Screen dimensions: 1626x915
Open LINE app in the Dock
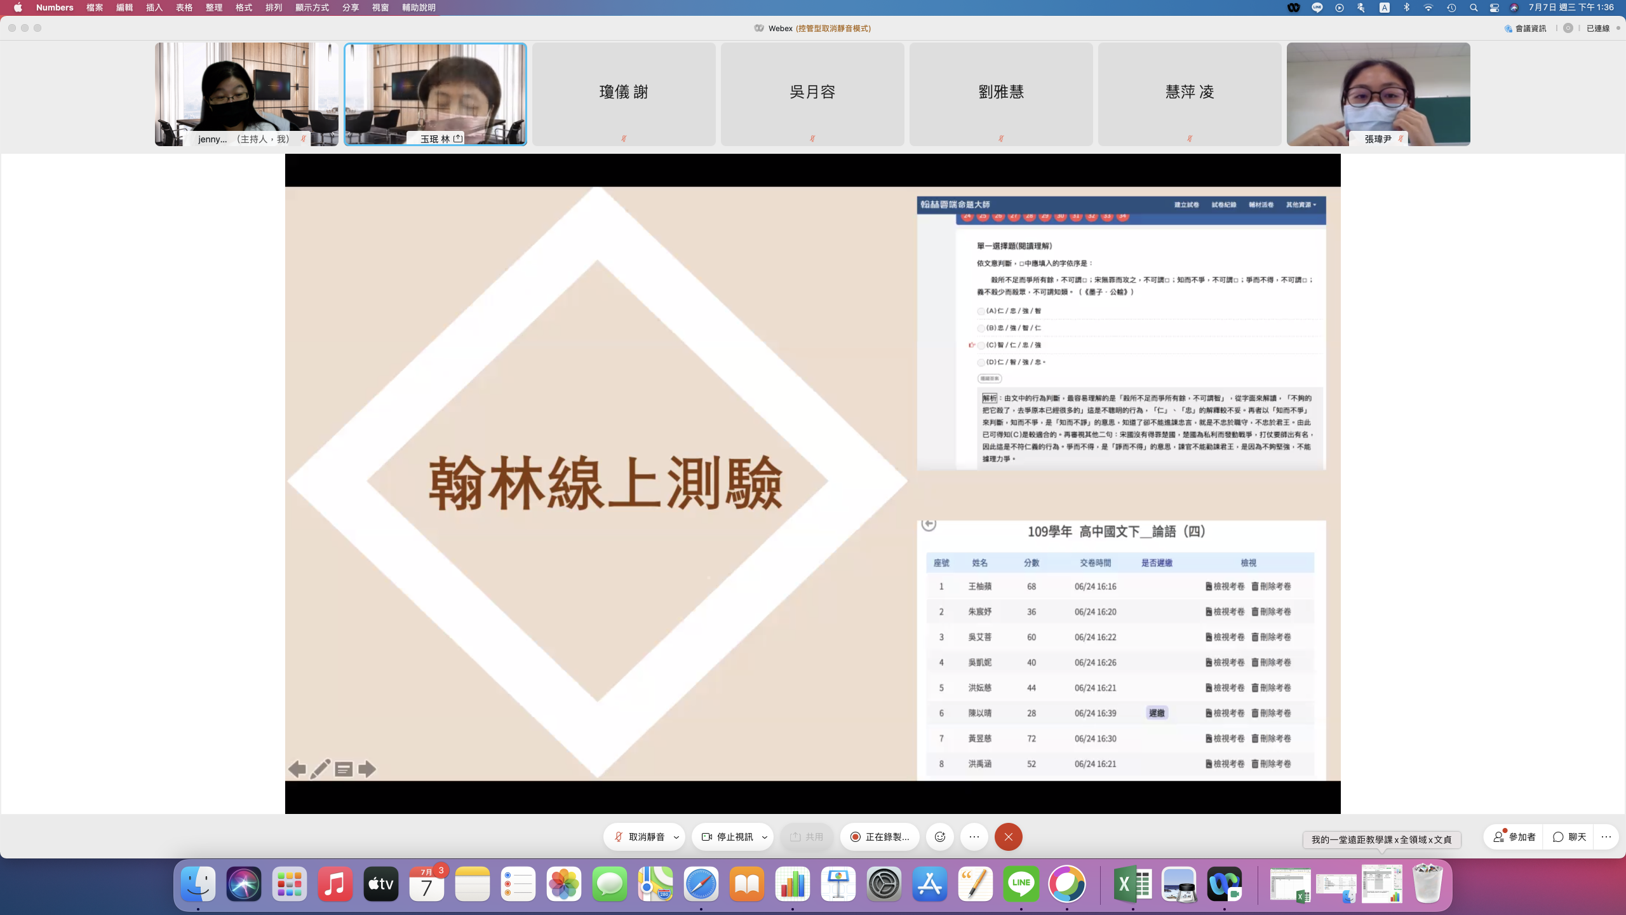(x=1021, y=884)
